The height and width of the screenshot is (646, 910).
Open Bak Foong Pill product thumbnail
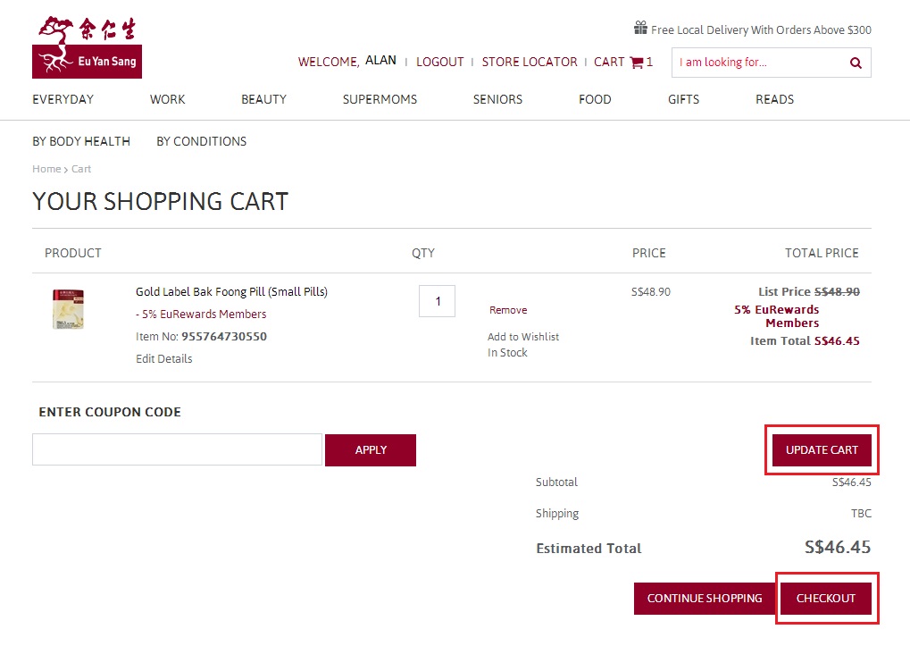tap(68, 309)
